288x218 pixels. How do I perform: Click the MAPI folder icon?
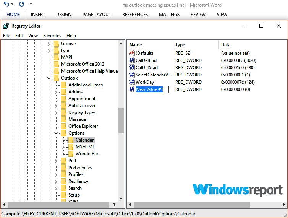pos(56,57)
